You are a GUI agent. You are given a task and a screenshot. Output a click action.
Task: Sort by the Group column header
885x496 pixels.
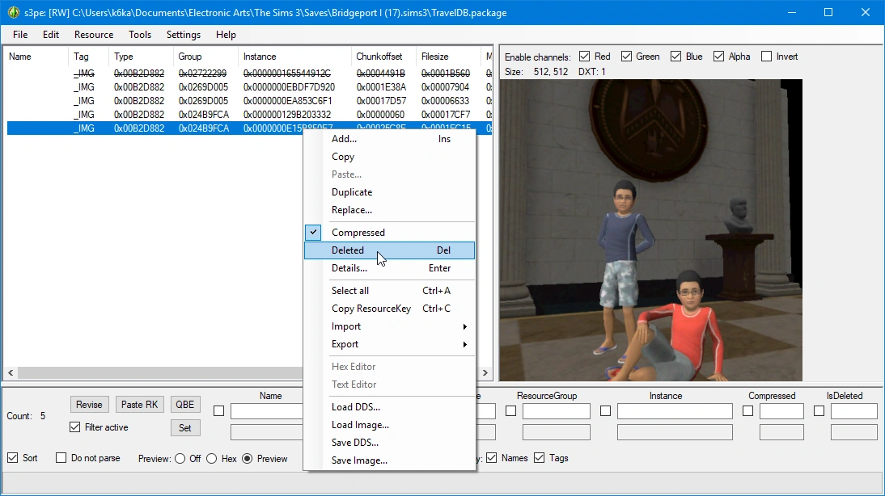[x=205, y=57]
